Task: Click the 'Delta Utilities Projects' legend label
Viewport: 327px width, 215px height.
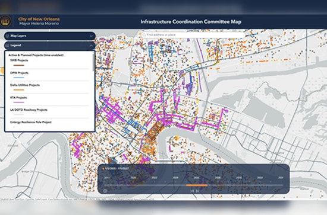Action: tap(25, 85)
